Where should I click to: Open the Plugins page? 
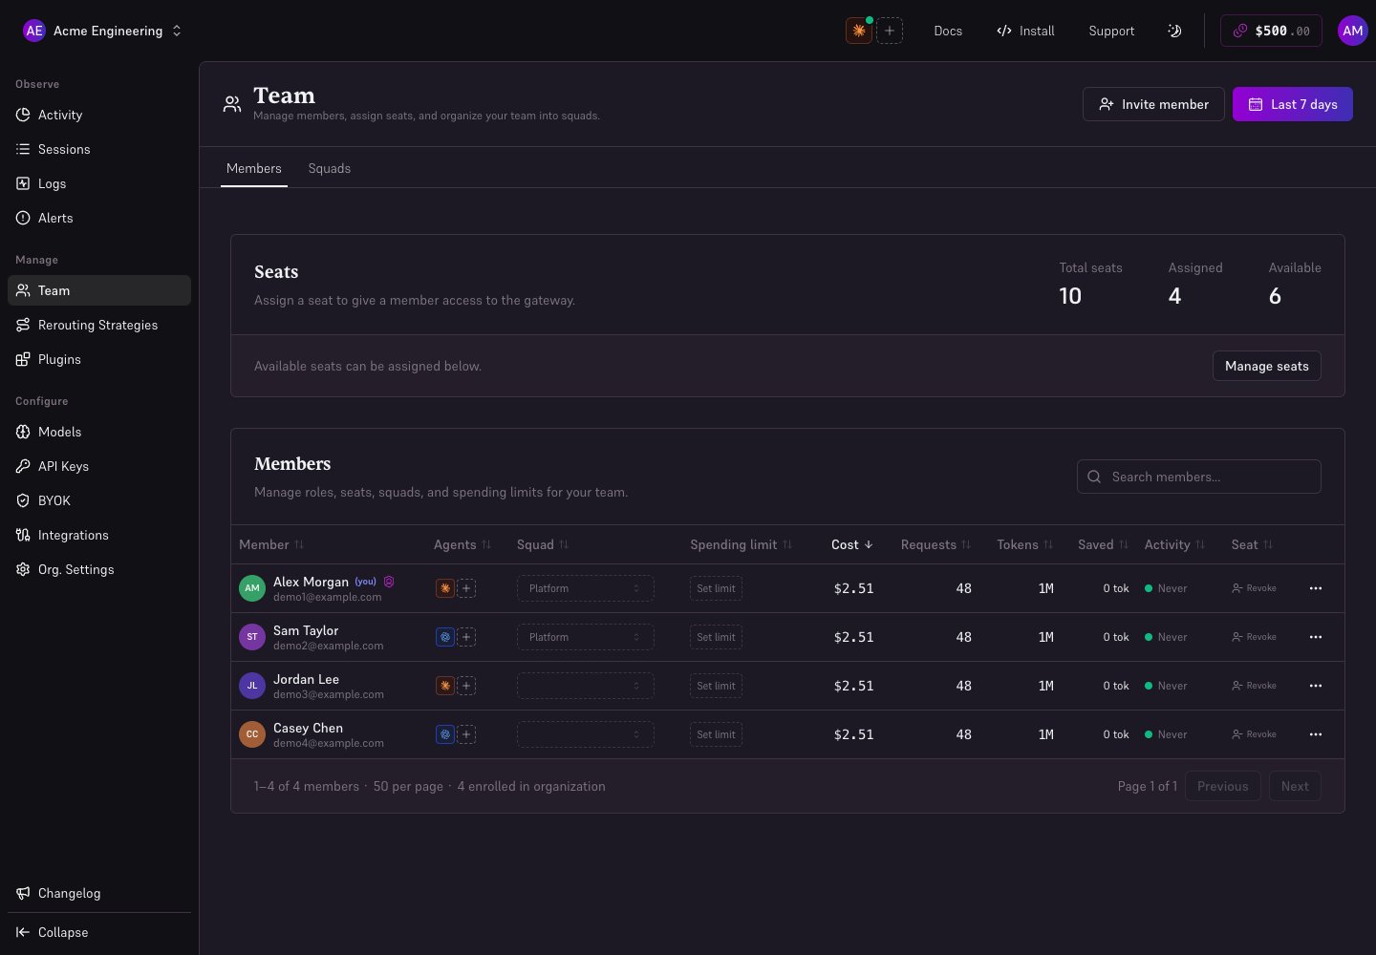pyautogui.click(x=99, y=359)
